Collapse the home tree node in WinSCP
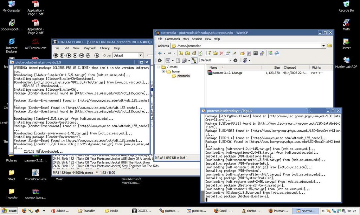This screenshot has height=215, width=360. pyautogui.click(x=163, y=71)
